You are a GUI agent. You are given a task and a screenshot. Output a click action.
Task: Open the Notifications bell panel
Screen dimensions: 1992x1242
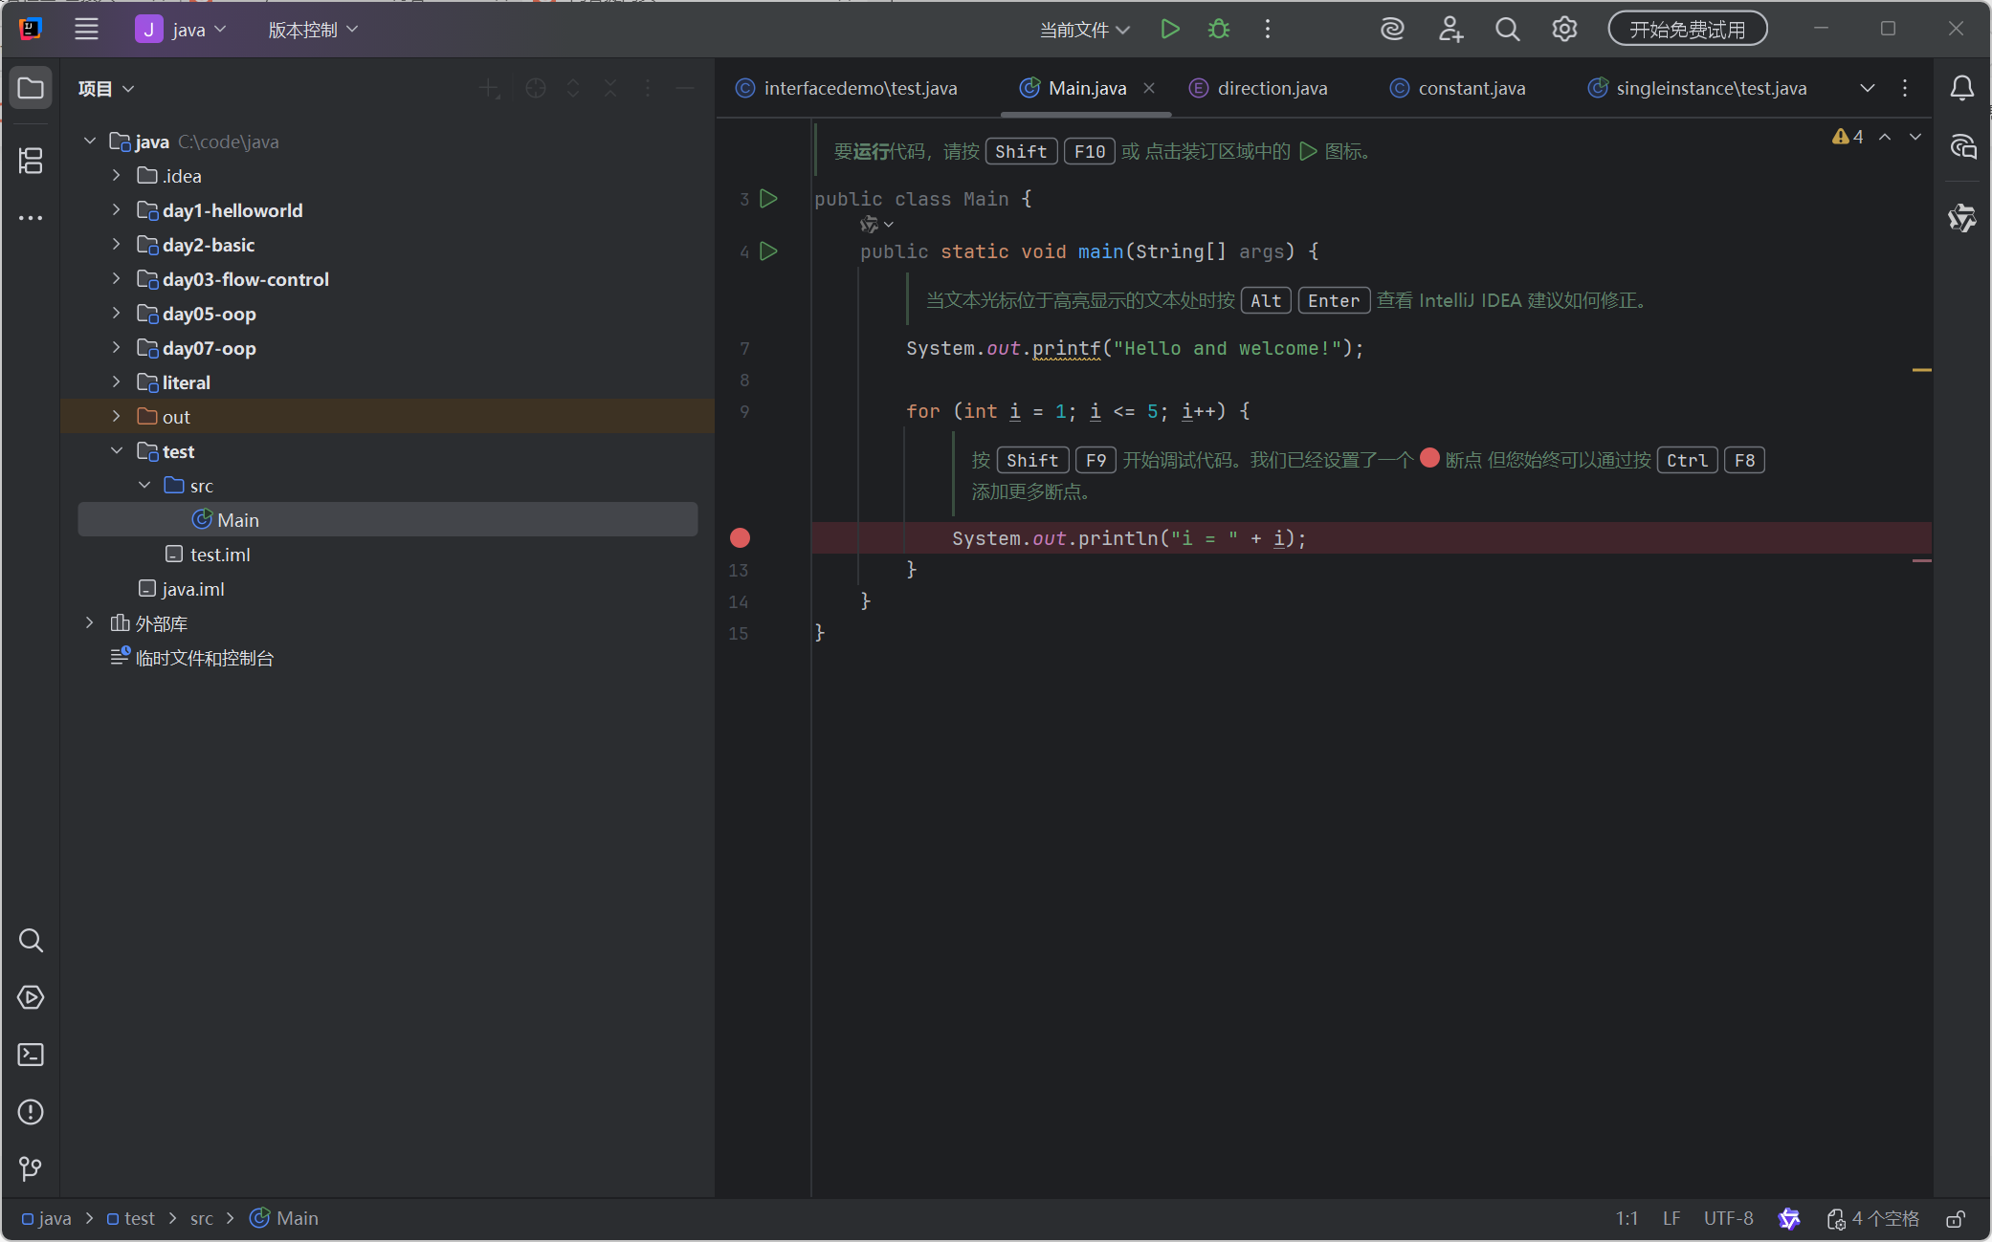[1961, 88]
